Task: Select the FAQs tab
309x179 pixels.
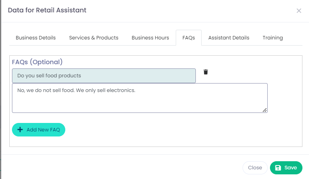Action: (188, 38)
